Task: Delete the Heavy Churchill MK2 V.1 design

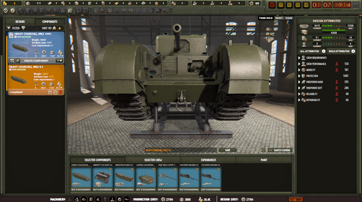Action: (x=60, y=92)
